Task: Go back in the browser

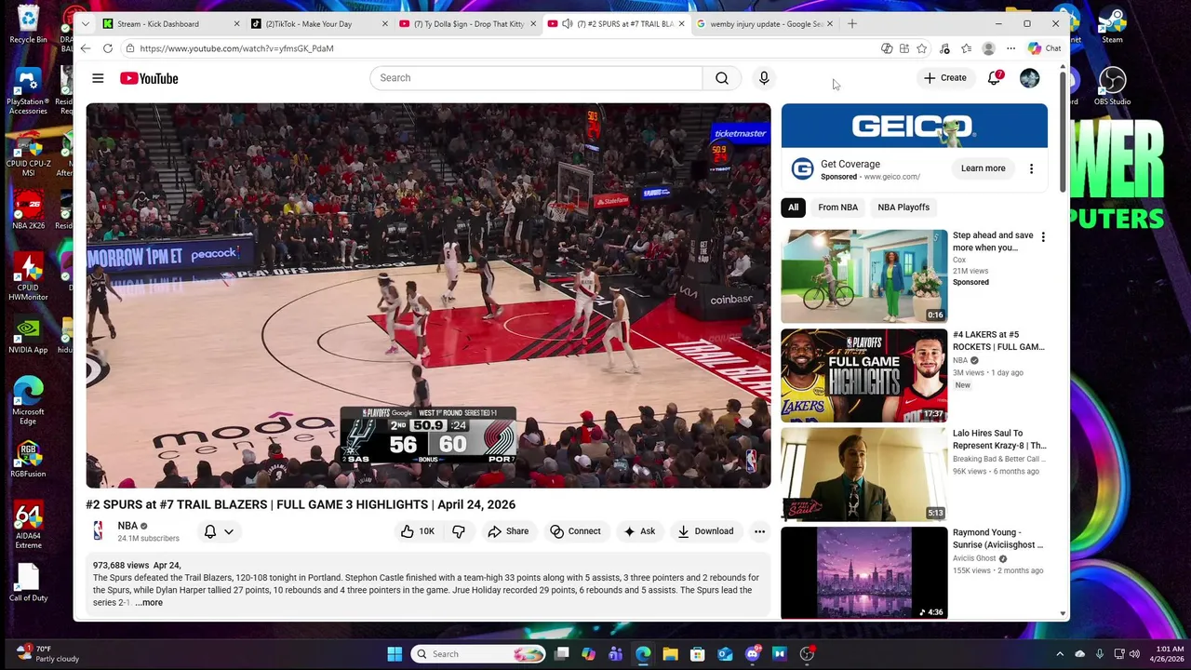Action: point(86,48)
